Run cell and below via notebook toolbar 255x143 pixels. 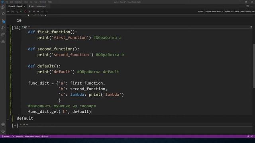[17, 12]
